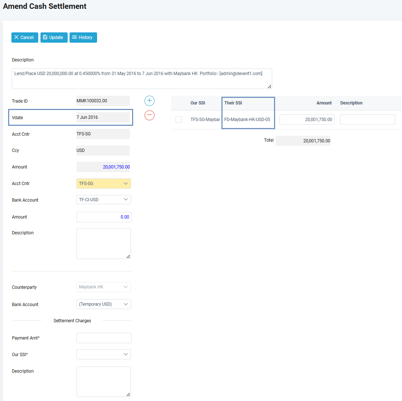Click the red minus remove-row icon
Image resolution: width=402 pixels, height=401 pixels.
[149, 115]
